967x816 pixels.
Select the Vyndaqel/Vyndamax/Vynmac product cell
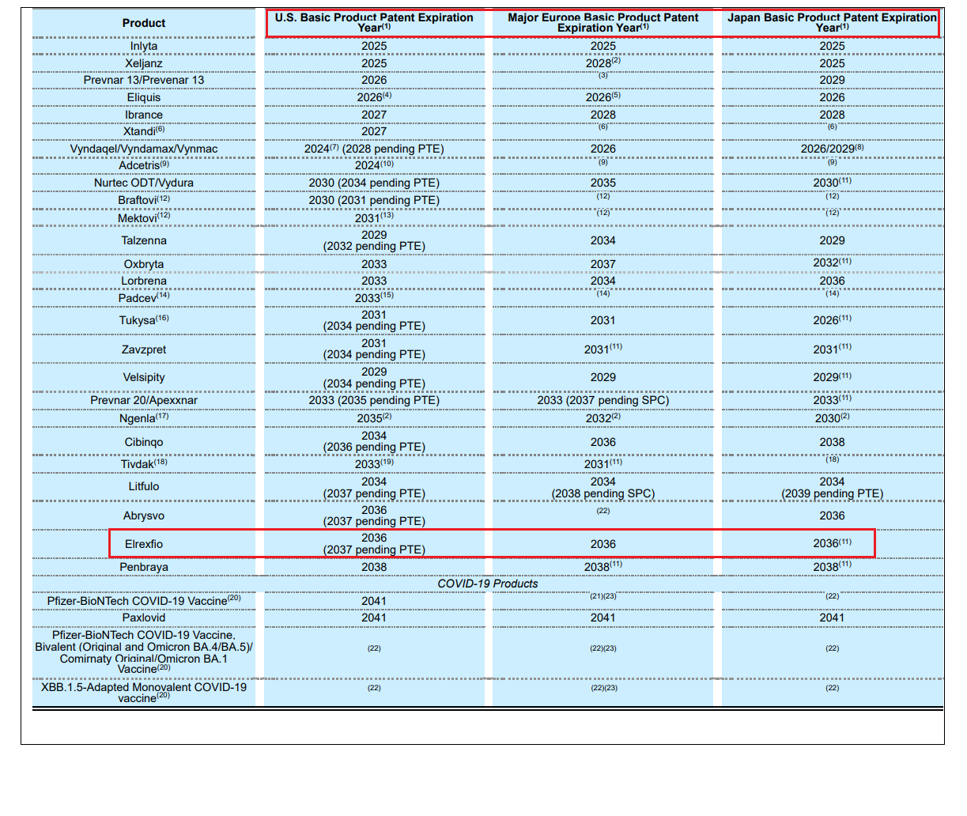click(144, 149)
